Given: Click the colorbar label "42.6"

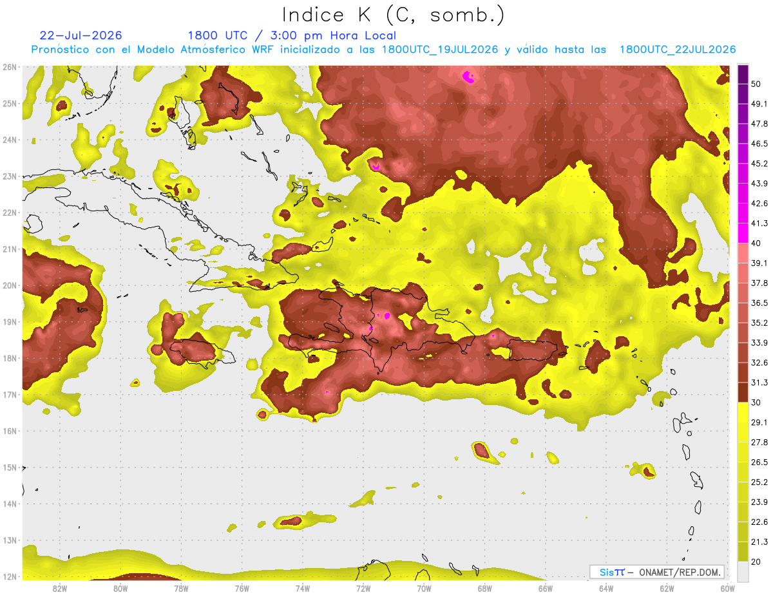Looking at the screenshot, I should click(759, 204).
